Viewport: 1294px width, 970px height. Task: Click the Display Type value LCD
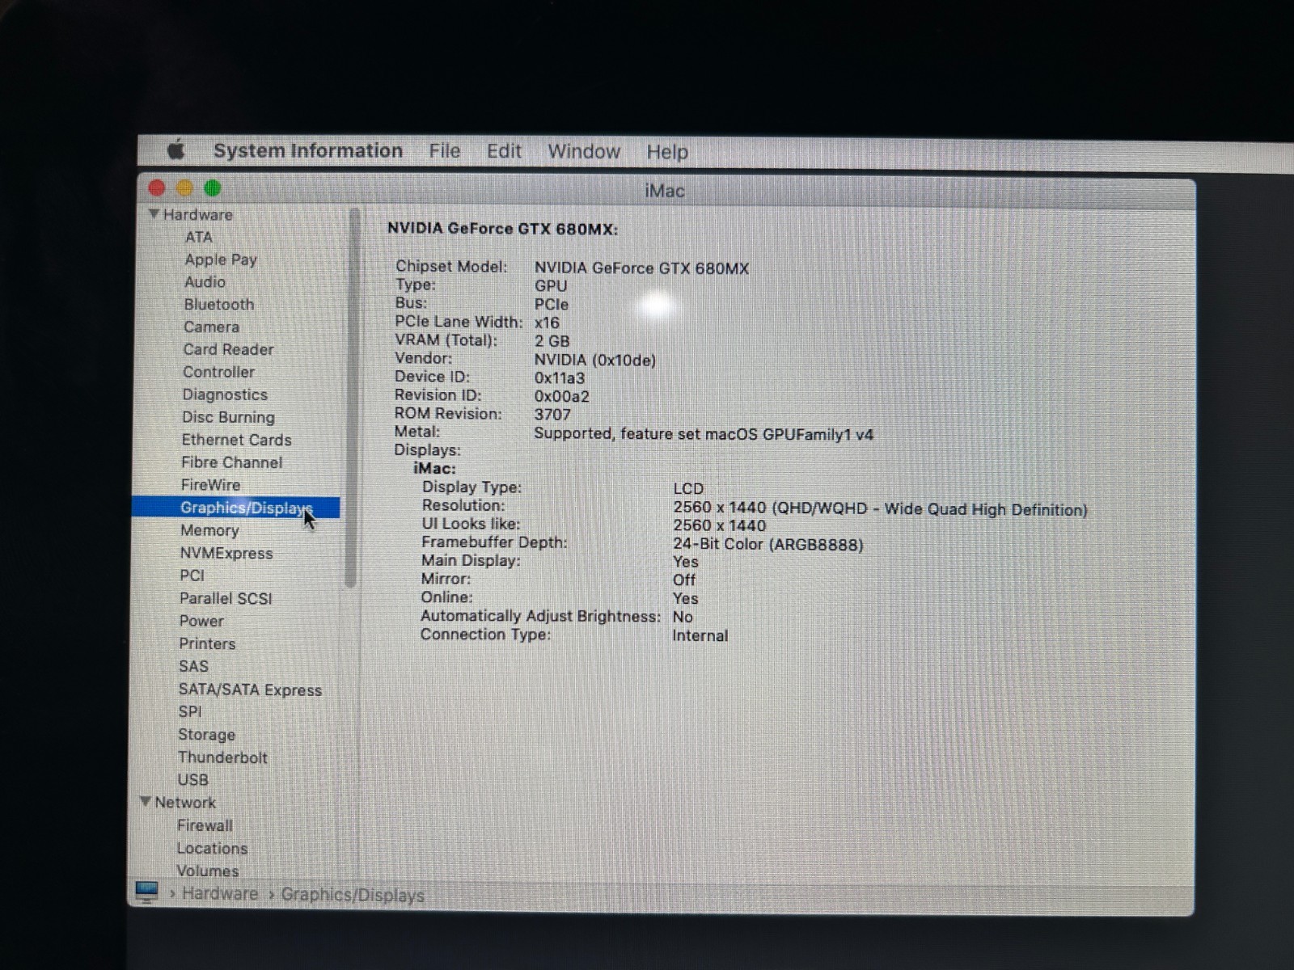(688, 489)
